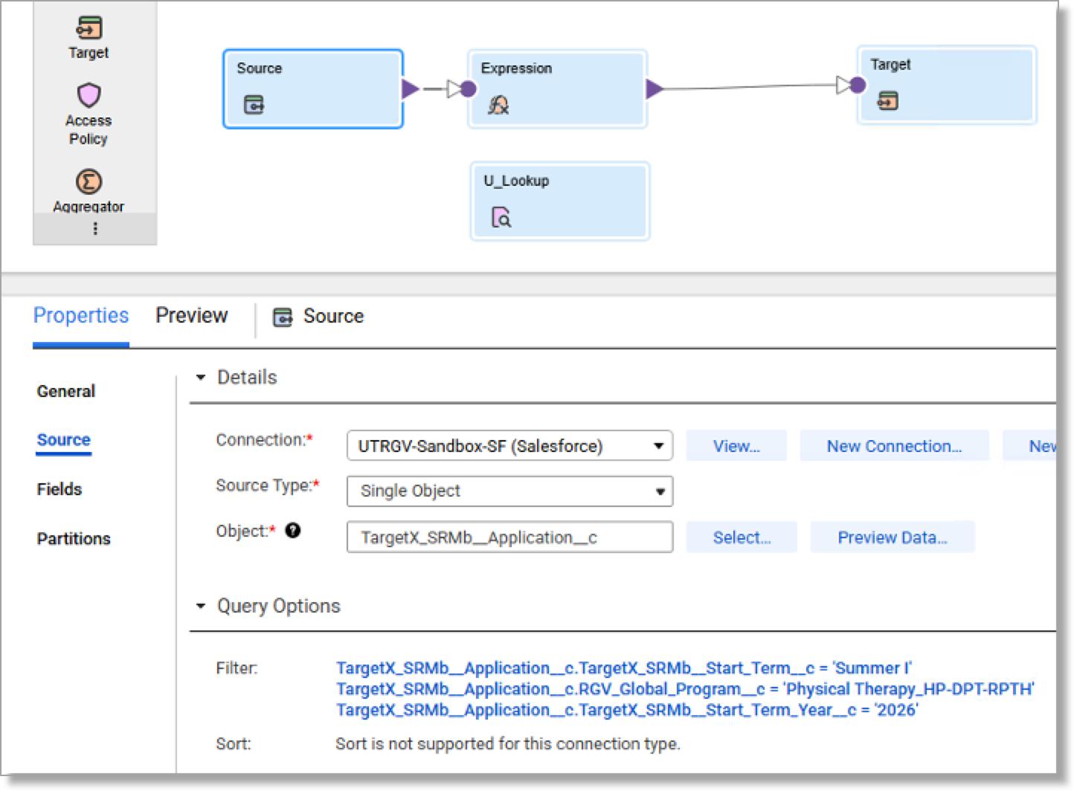
Task: Select the U_Lookup node magnifier icon
Action: pyautogui.click(x=501, y=217)
